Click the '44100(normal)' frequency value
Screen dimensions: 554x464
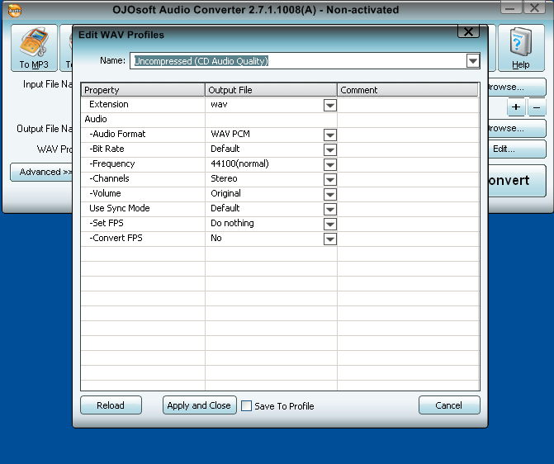(x=239, y=164)
